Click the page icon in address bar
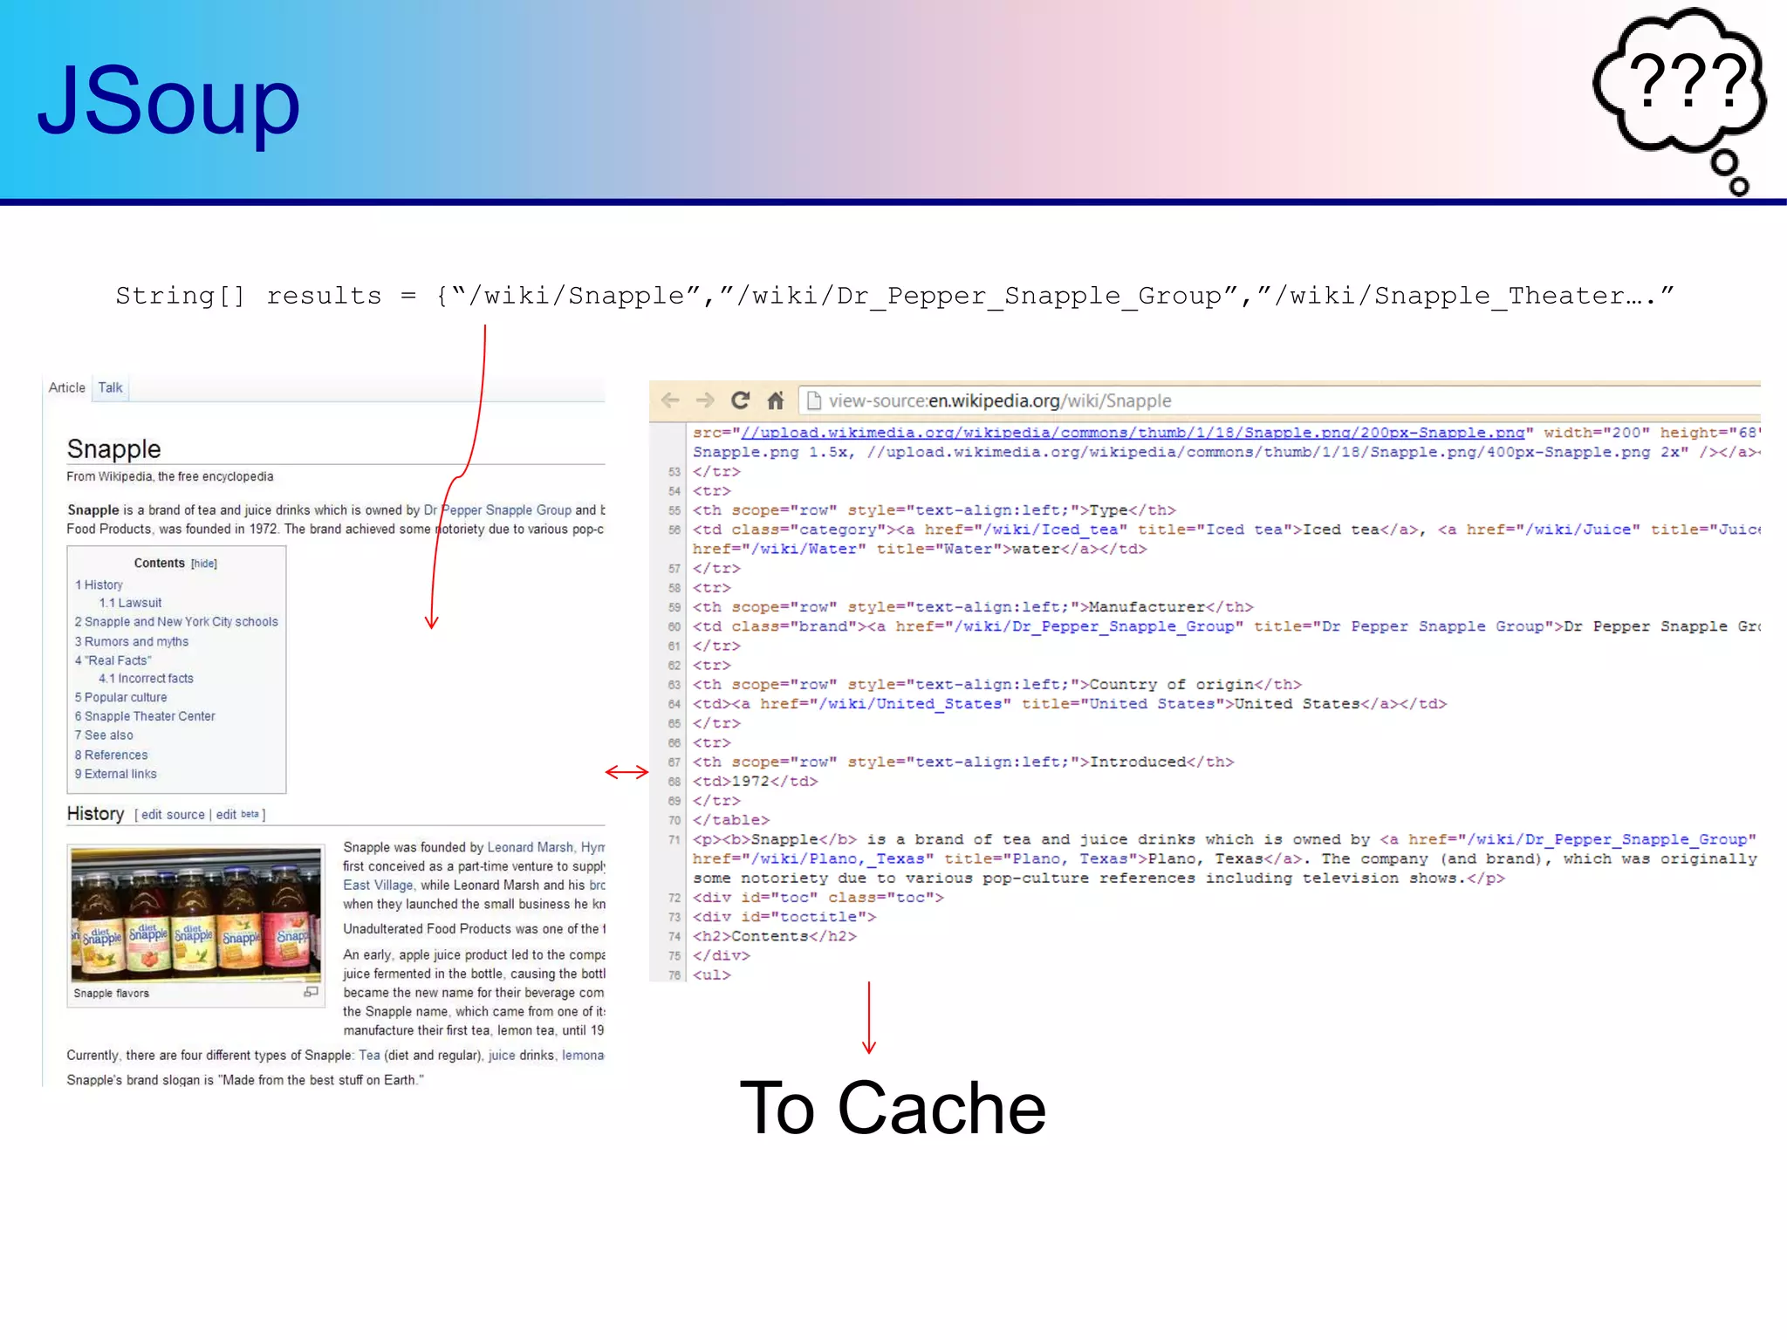This screenshot has height=1340, width=1787. 814,400
